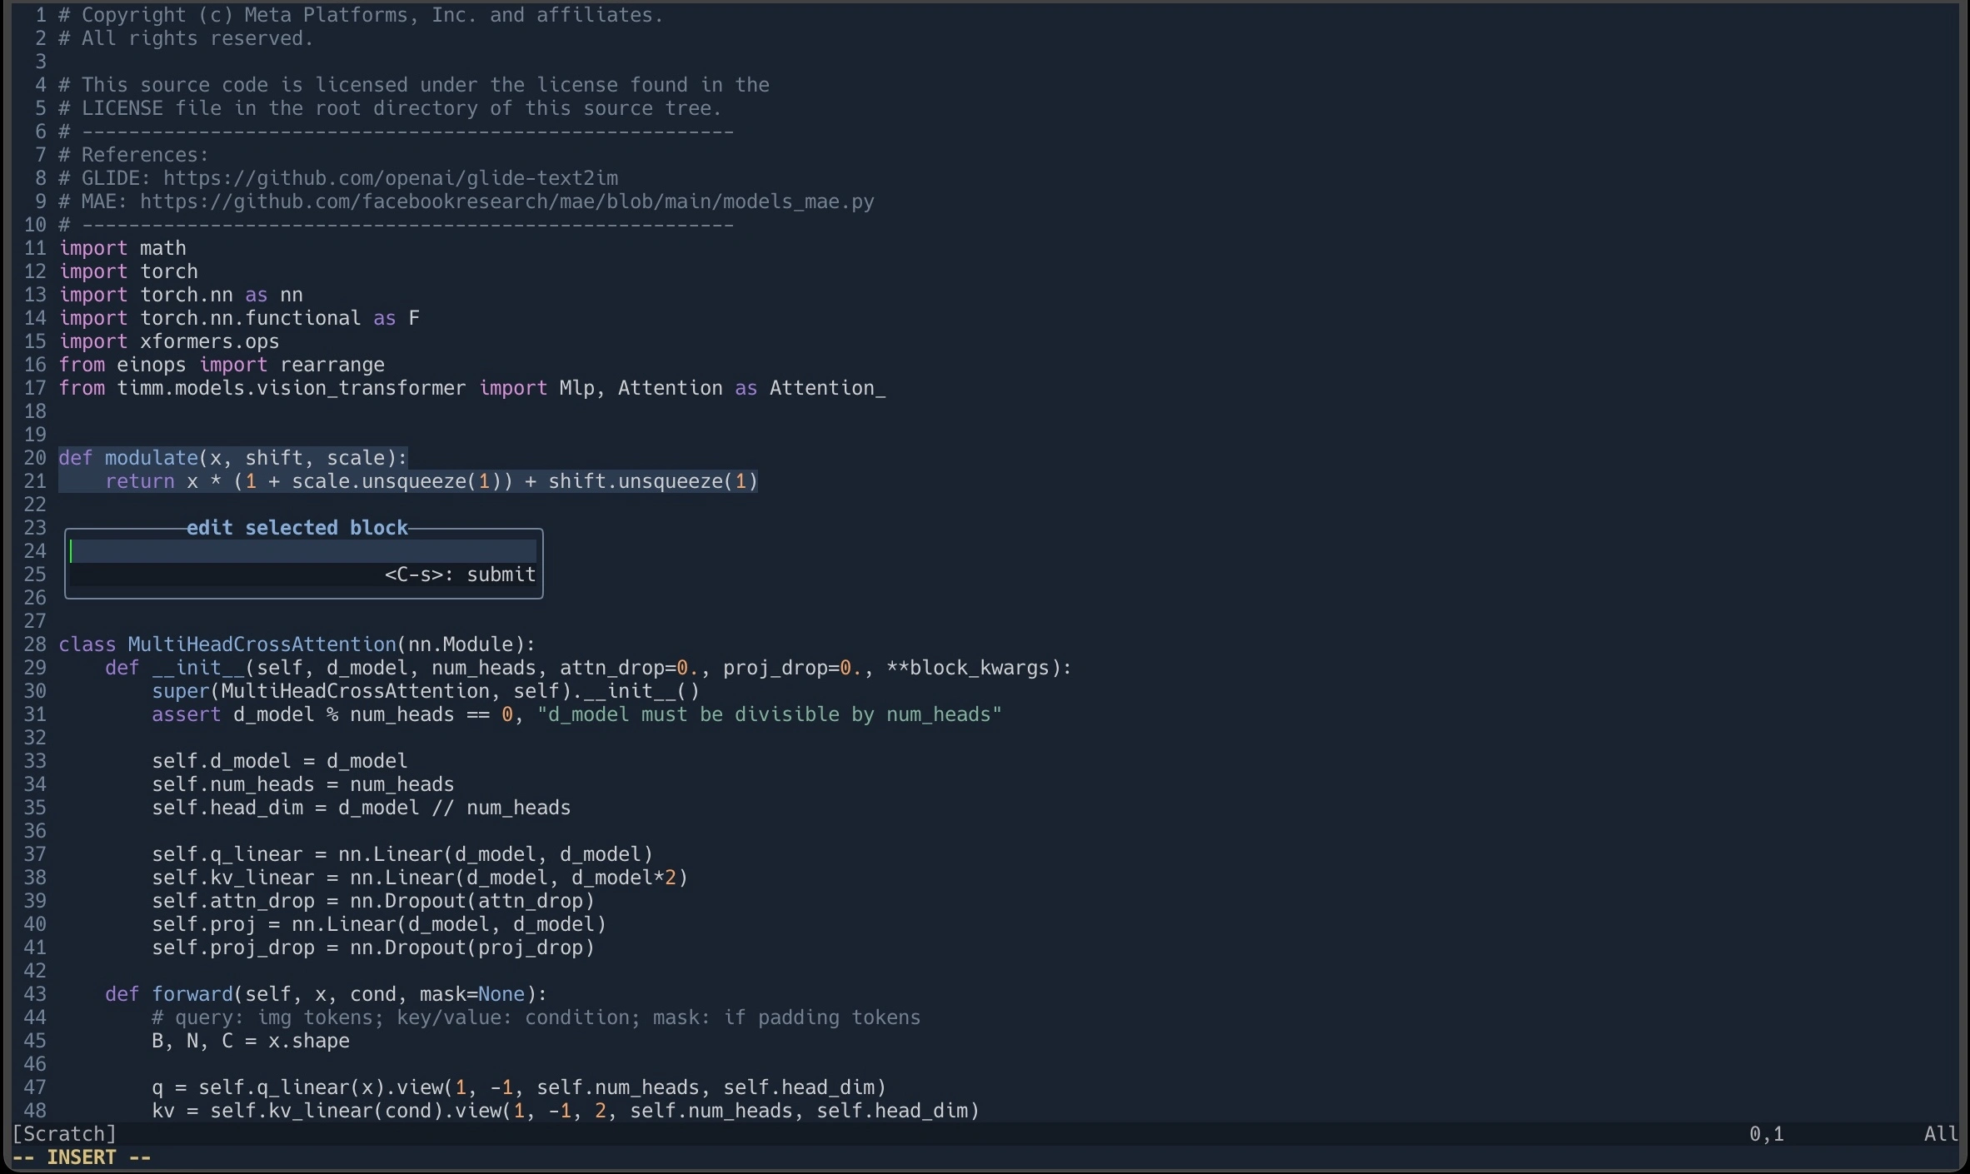1970x1174 pixels.
Task: Click the self.kv_linear assignment line
Action: coord(419,878)
